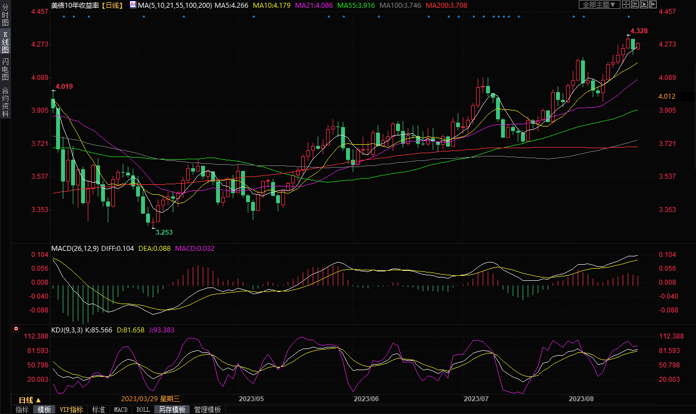Click the chart playback icon with triangle

click(644, 4)
